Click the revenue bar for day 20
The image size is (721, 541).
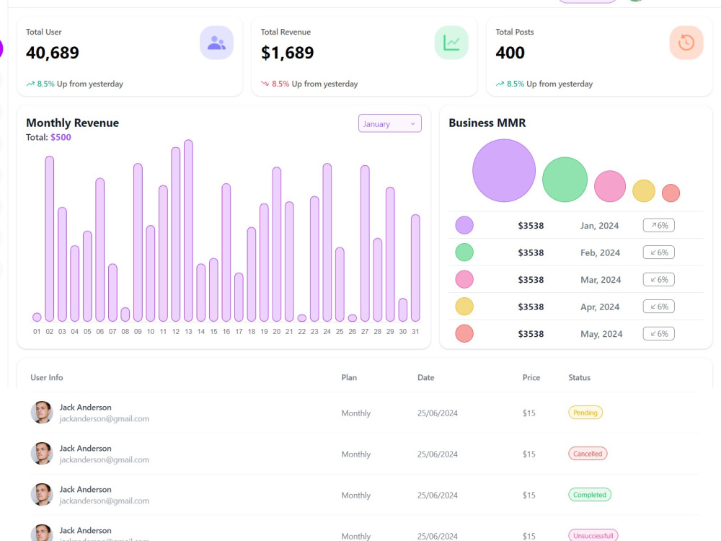click(x=277, y=245)
